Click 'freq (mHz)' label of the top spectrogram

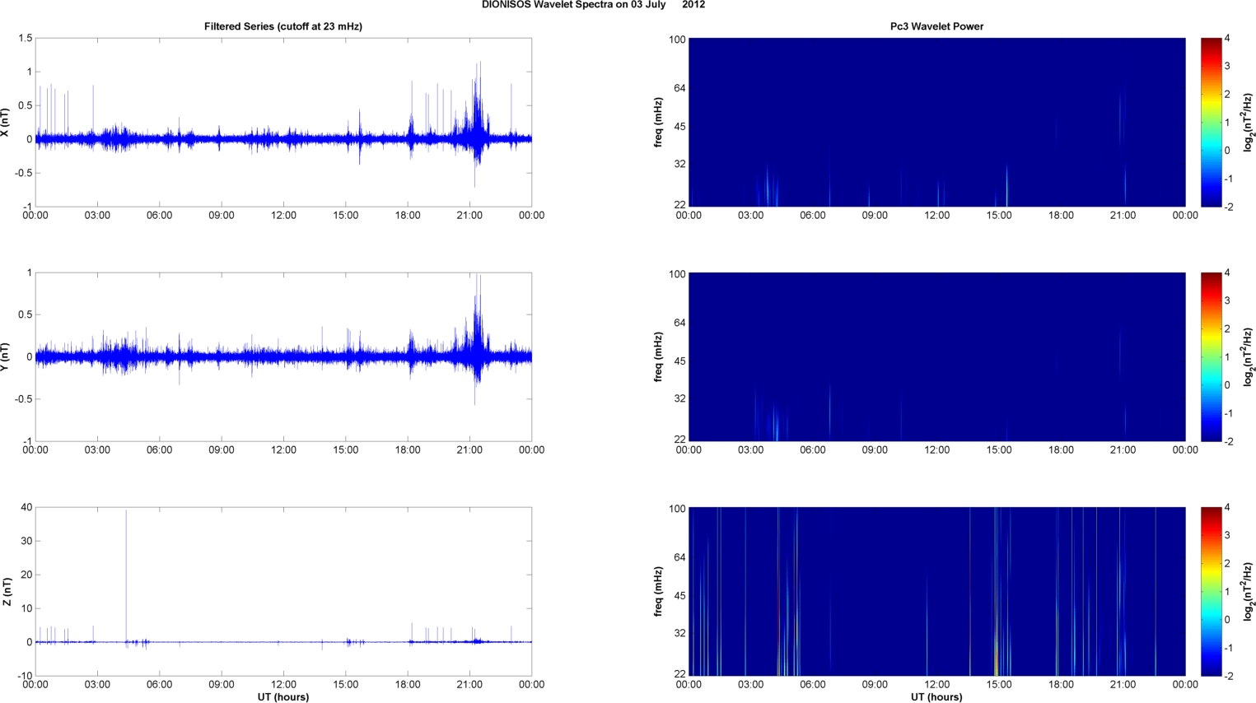[659, 123]
